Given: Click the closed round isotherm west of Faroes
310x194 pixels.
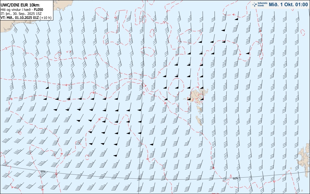Looking at the screenshot, I should [177, 87].
